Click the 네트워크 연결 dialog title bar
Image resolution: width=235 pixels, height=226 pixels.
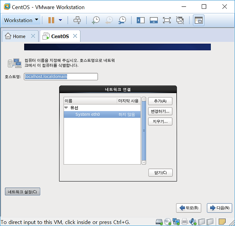point(118,90)
